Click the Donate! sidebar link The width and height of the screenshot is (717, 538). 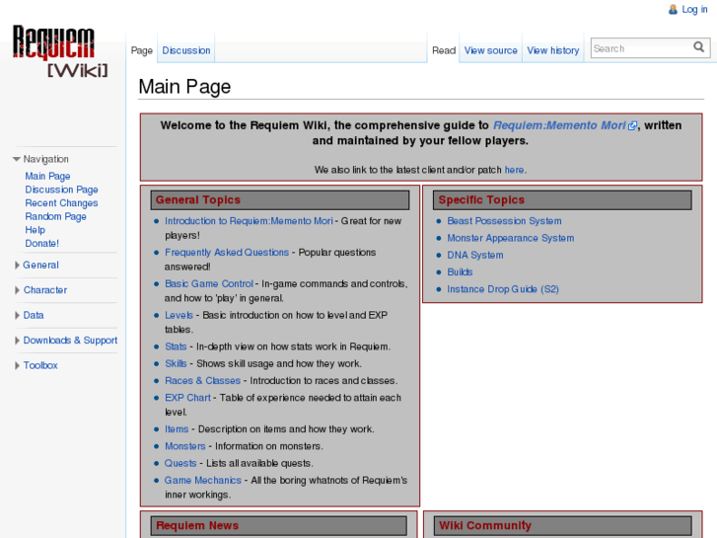pos(41,244)
